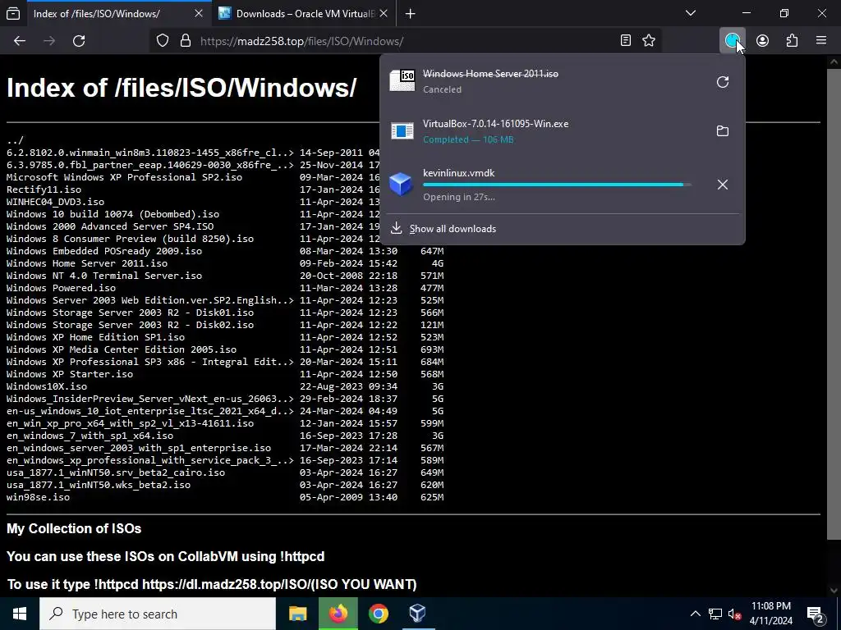This screenshot has width=841, height=630.
Task: Open a new tab with the plus button
Action: coord(411,13)
